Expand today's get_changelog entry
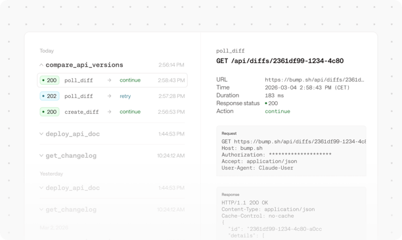The width and height of the screenshot is (402, 240). (x=41, y=156)
